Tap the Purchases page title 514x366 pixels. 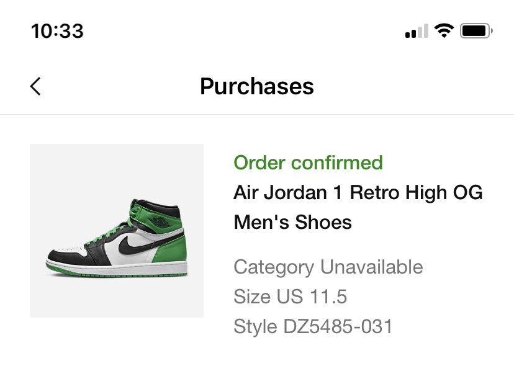[257, 86]
